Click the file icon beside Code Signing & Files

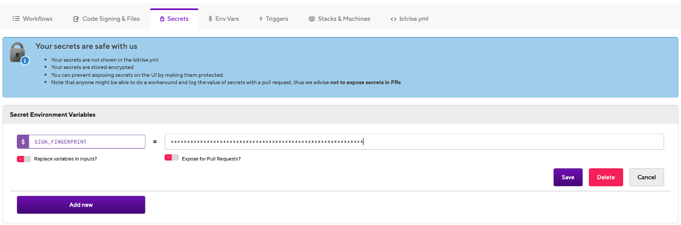click(76, 19)
